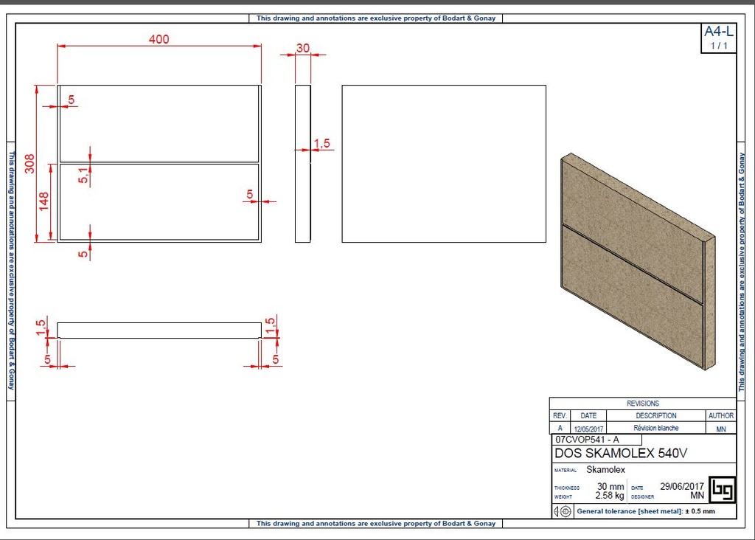This screenshot has width=755, height=540.
Task: Click the 1 / 1 page number
Action: (718, 46)
